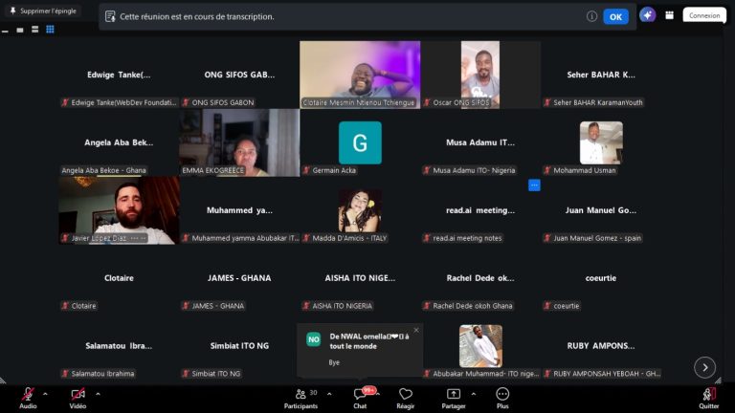Turn on the Vidéo camera
The image size is (735, 413).
(78, 399)
